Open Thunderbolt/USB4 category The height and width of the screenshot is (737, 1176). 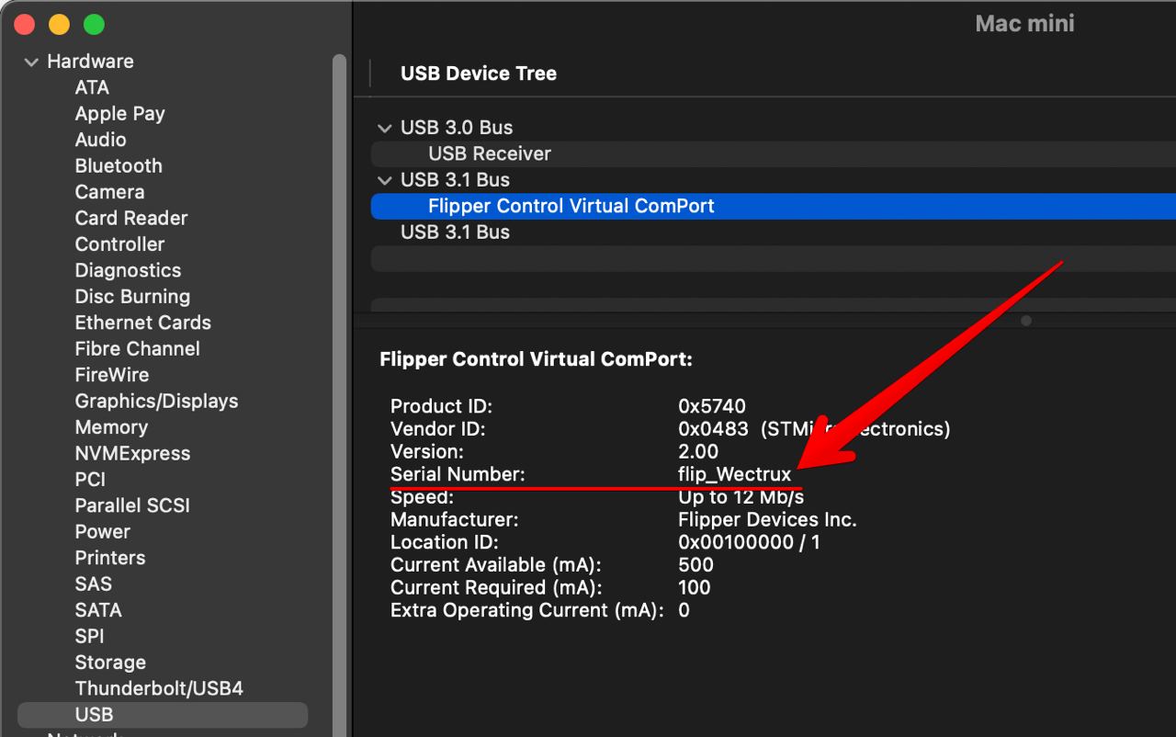pos(159,689)
